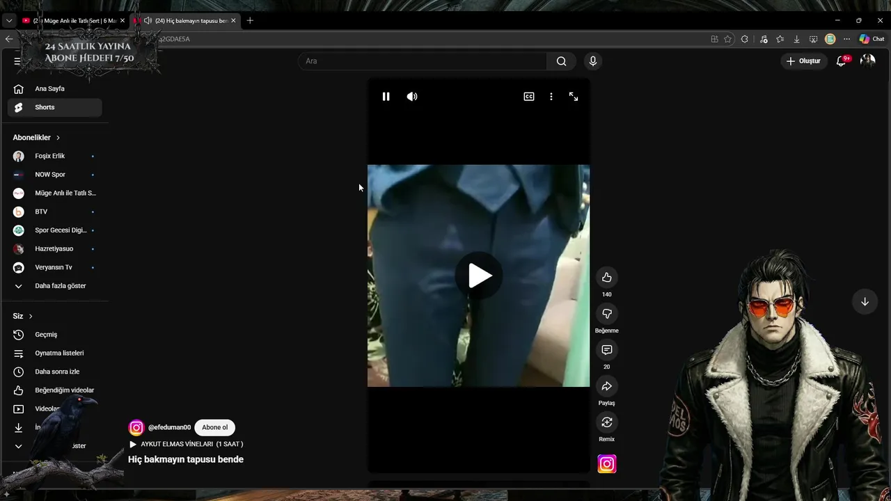Open the Siz section chevron
Image resolution: width=891 pixels, height=501 pixels.
pyautogui.click(x=31, y=317)
